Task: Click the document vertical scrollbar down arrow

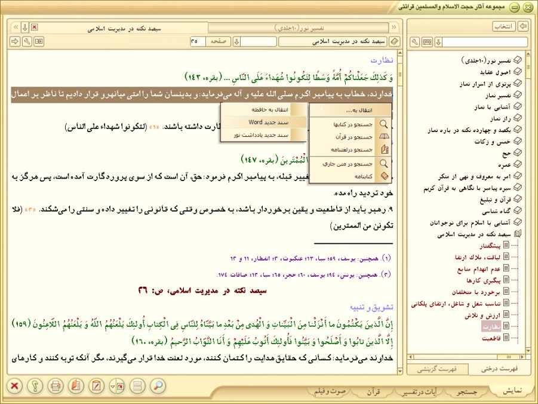Action: coord(399,371)
